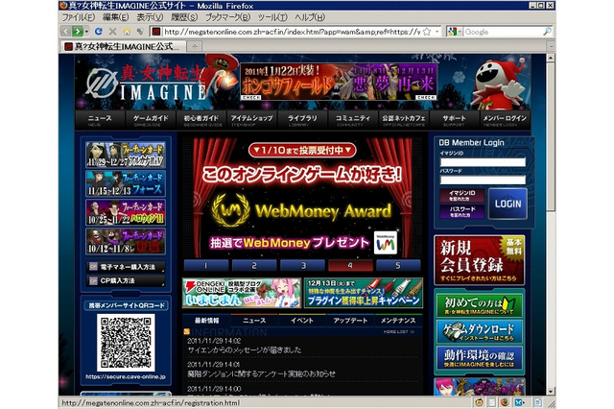Image resolution: width=614 pixels, height=409 pixels.
Task: Open the 編集(E) menu
Action: point(115,17)
